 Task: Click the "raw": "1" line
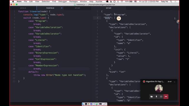(x=123, y=59)
